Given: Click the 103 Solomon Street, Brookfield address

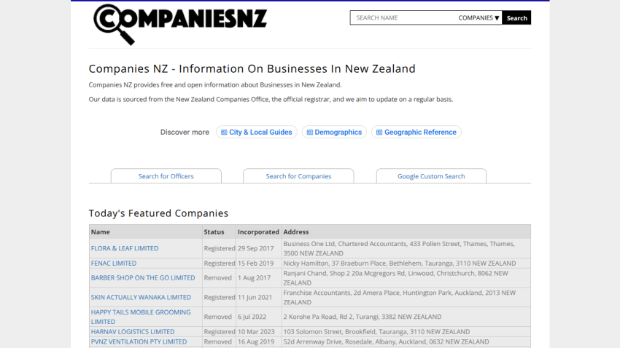Looking at the screenshot, I should click(x=376, y=332).
